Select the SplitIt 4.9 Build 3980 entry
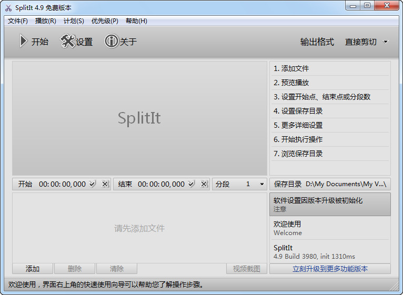The image size is (403, 295). [x=330, y=252]
